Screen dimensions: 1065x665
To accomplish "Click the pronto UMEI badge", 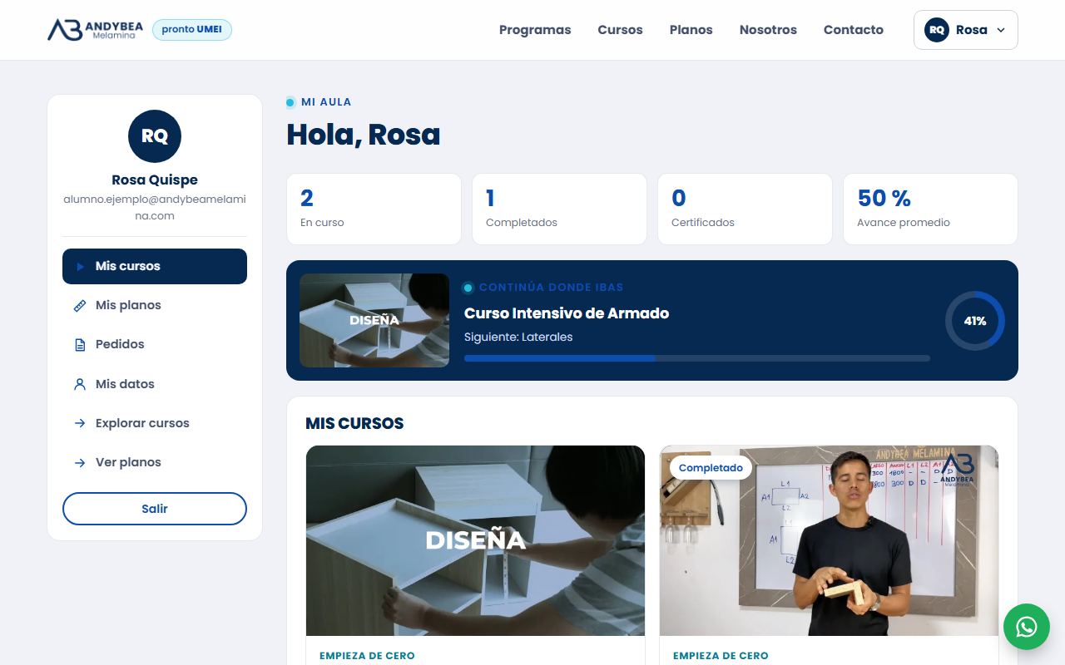I will pyautogui.click(x=192, y=29).
